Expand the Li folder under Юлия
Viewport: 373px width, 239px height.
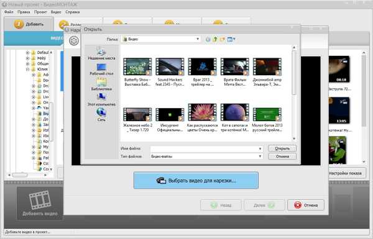click(34, 97)
